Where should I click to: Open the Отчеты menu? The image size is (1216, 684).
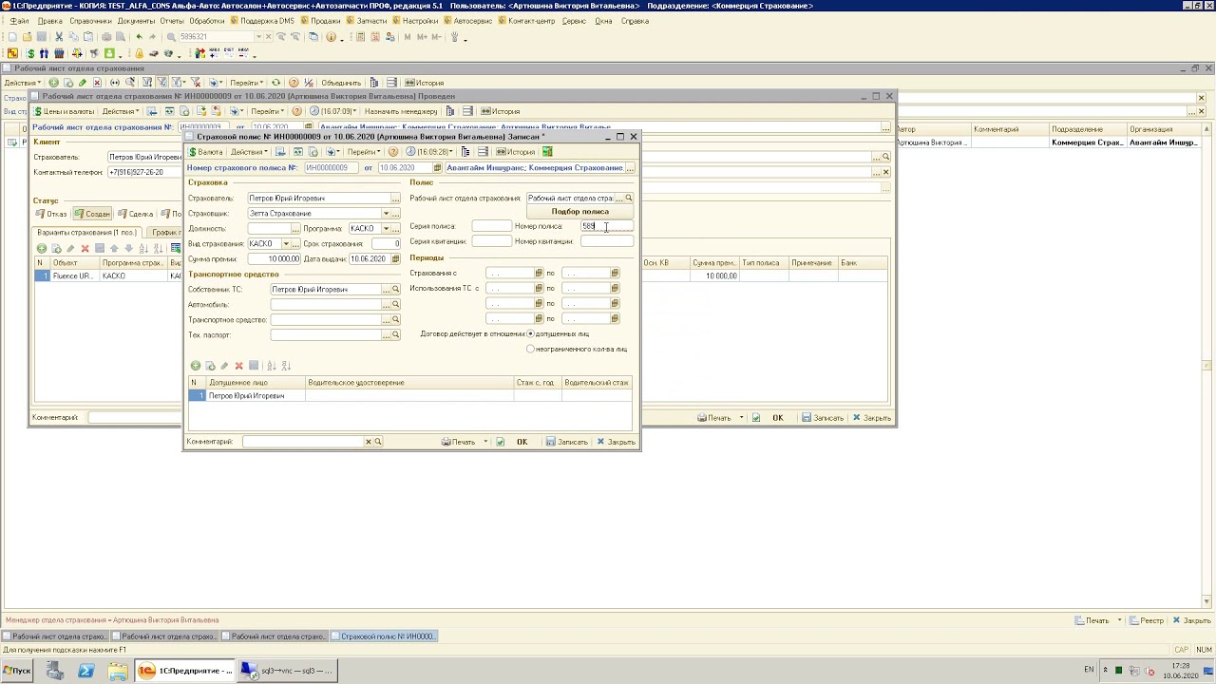pos(172,20)
